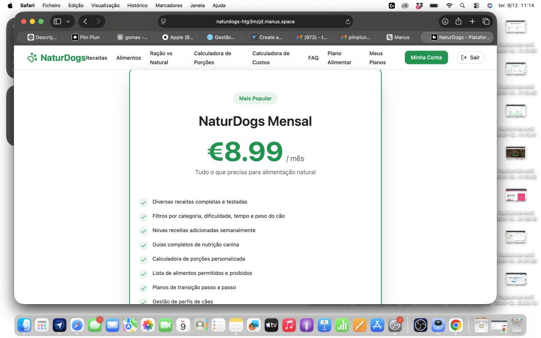The width and height of the screenshot is (541, 338).
Task: Click the Sair logout button
Action: (x=470, y=58)
